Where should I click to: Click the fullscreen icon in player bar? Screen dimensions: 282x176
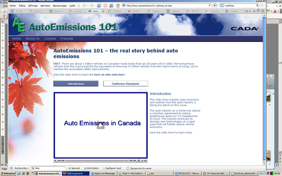(139, 160)
